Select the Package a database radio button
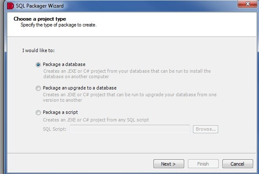Image resolution: width=259 pixels, height=174 pixels. tap(39, 65)
